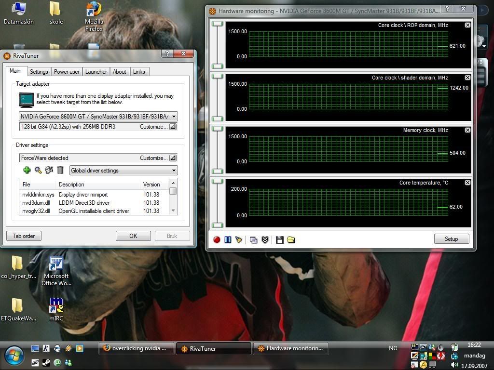The height and width of the screenshot is (370, 494).
Task: Open the Power user tab
Action: point(67,72)
